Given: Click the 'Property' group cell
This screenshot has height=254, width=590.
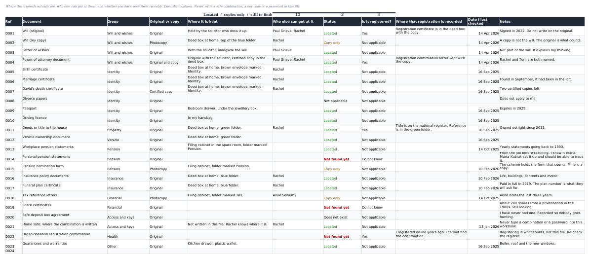Looking at the screenshot, I should 128,128.
